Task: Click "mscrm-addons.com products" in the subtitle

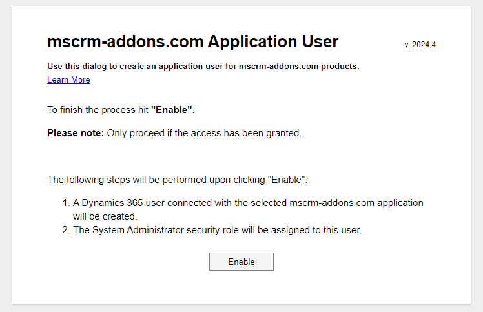Action: click(298, 67)
